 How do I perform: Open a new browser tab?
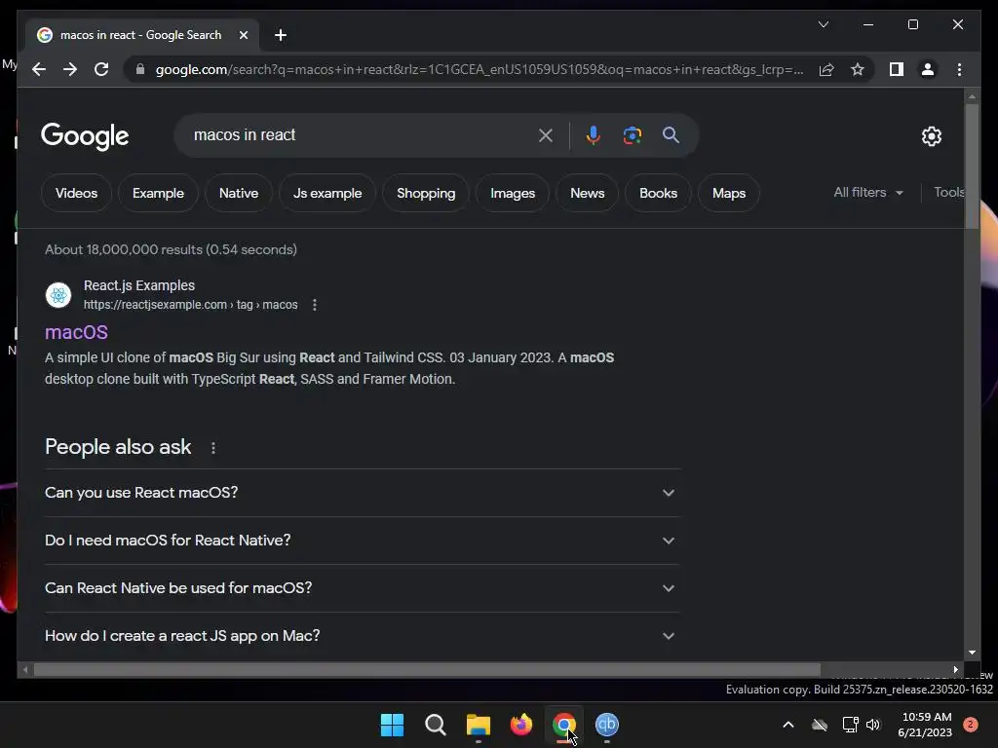pyautogui.click(x=280, y=35)
